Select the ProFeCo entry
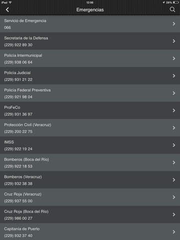This screenshot has height=240, width=180. coord(90,110)
